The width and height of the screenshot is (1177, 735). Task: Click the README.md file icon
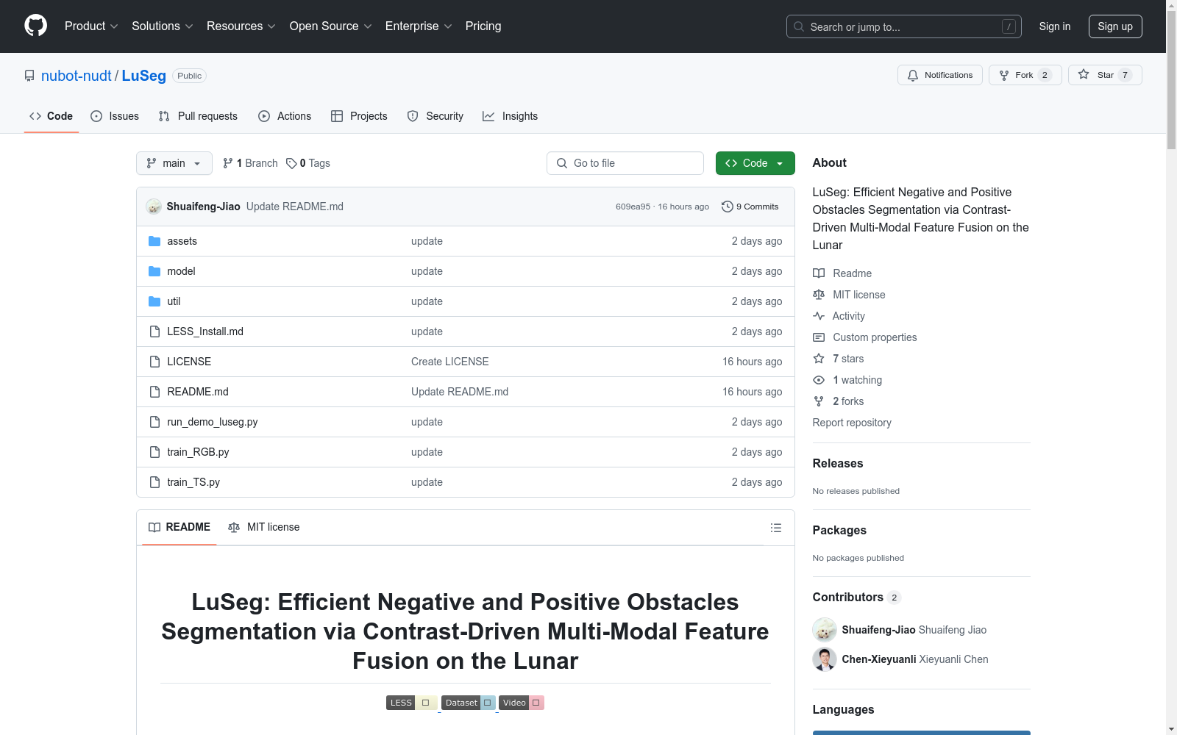(x=154, y=392)
